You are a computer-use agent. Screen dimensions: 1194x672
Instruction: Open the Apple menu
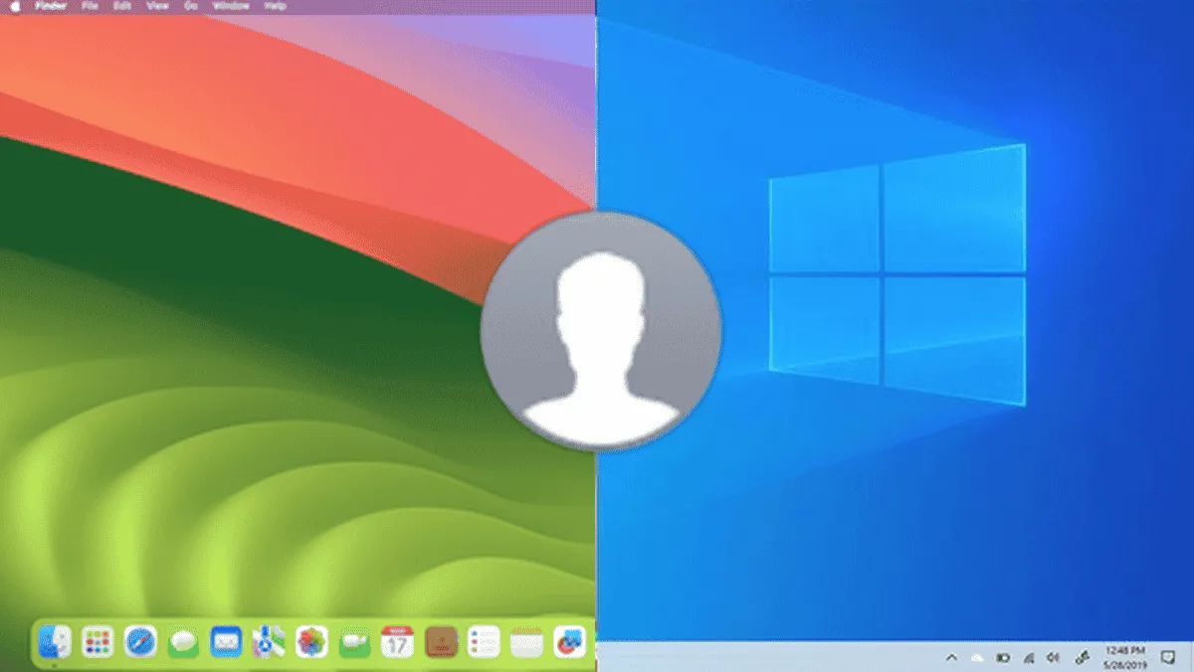point(15,6)
